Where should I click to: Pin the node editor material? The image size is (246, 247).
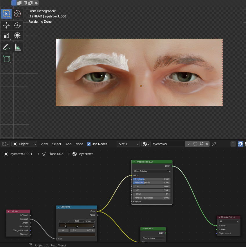[x=214, y=144]
